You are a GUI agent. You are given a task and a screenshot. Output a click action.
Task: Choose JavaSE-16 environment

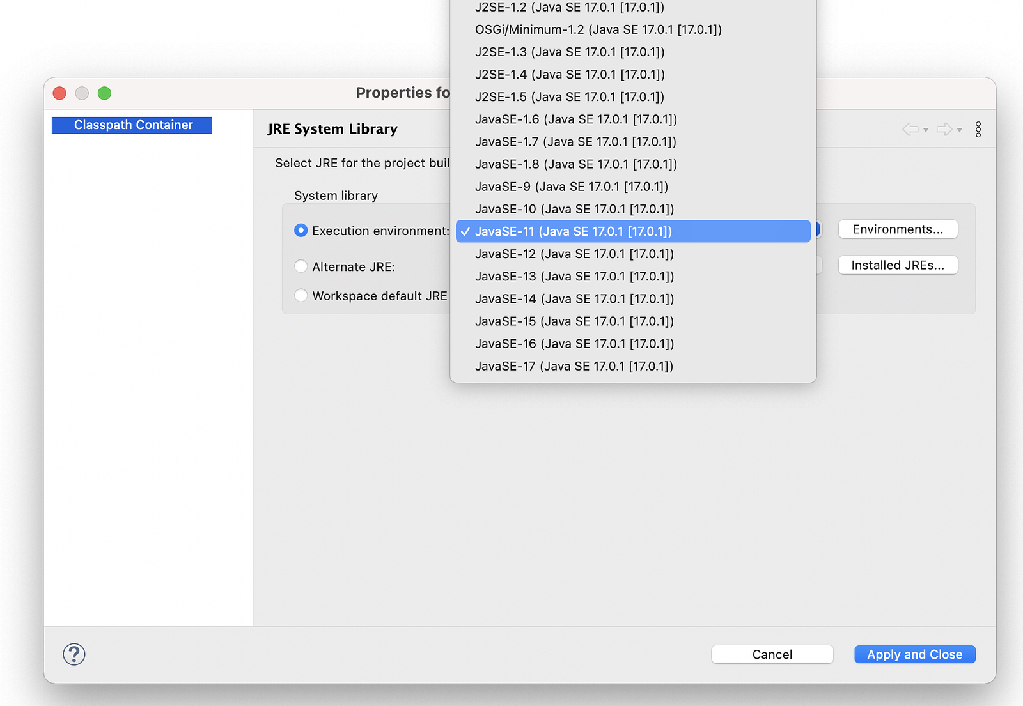[x=633, y=344]
